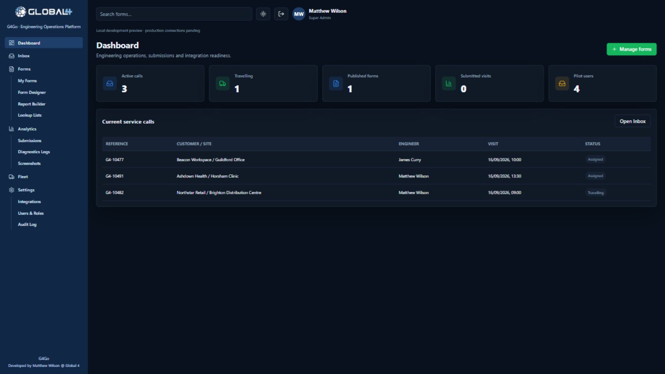665x374 pixels.
Task: Click the Reference column header
Action: pos(117,144)
